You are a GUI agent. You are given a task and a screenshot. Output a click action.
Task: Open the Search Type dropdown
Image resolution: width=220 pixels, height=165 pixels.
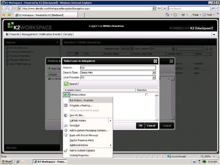pos(154,73)
